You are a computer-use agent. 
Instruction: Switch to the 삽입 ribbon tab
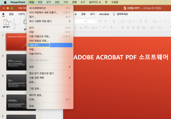coord(11,14)
